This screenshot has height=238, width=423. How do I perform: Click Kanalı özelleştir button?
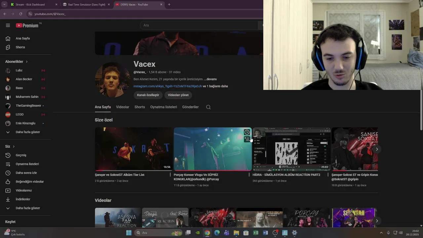[148, 95]
